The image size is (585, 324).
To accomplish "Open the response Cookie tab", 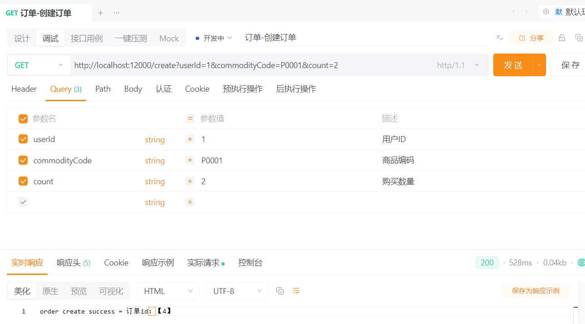I will [x=116, y=263].
